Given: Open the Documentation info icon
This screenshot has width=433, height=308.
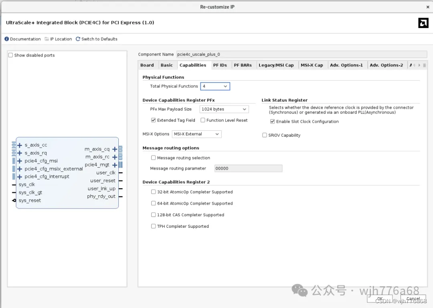Looking at the screenshot, I should (x=7, y=39).
